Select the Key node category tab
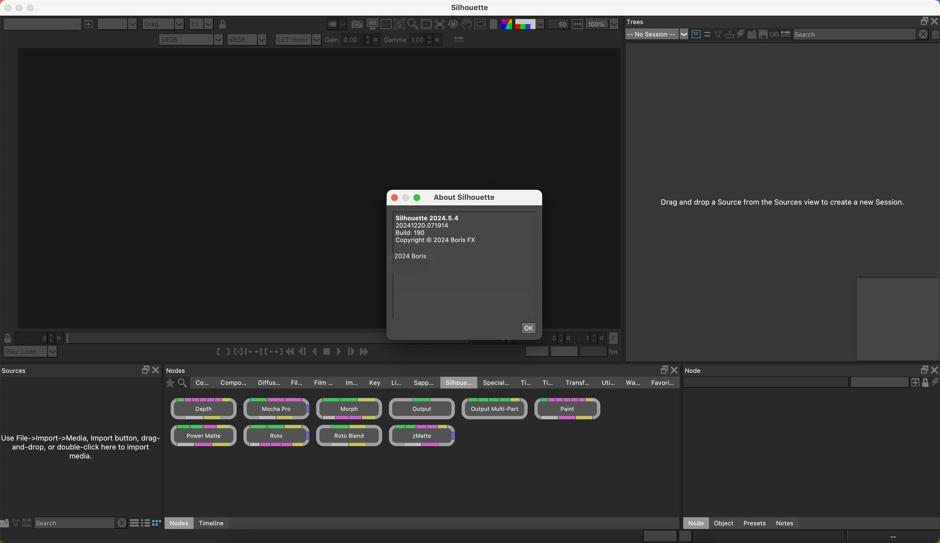The image size is (940, 543). [x=375, y=383]
